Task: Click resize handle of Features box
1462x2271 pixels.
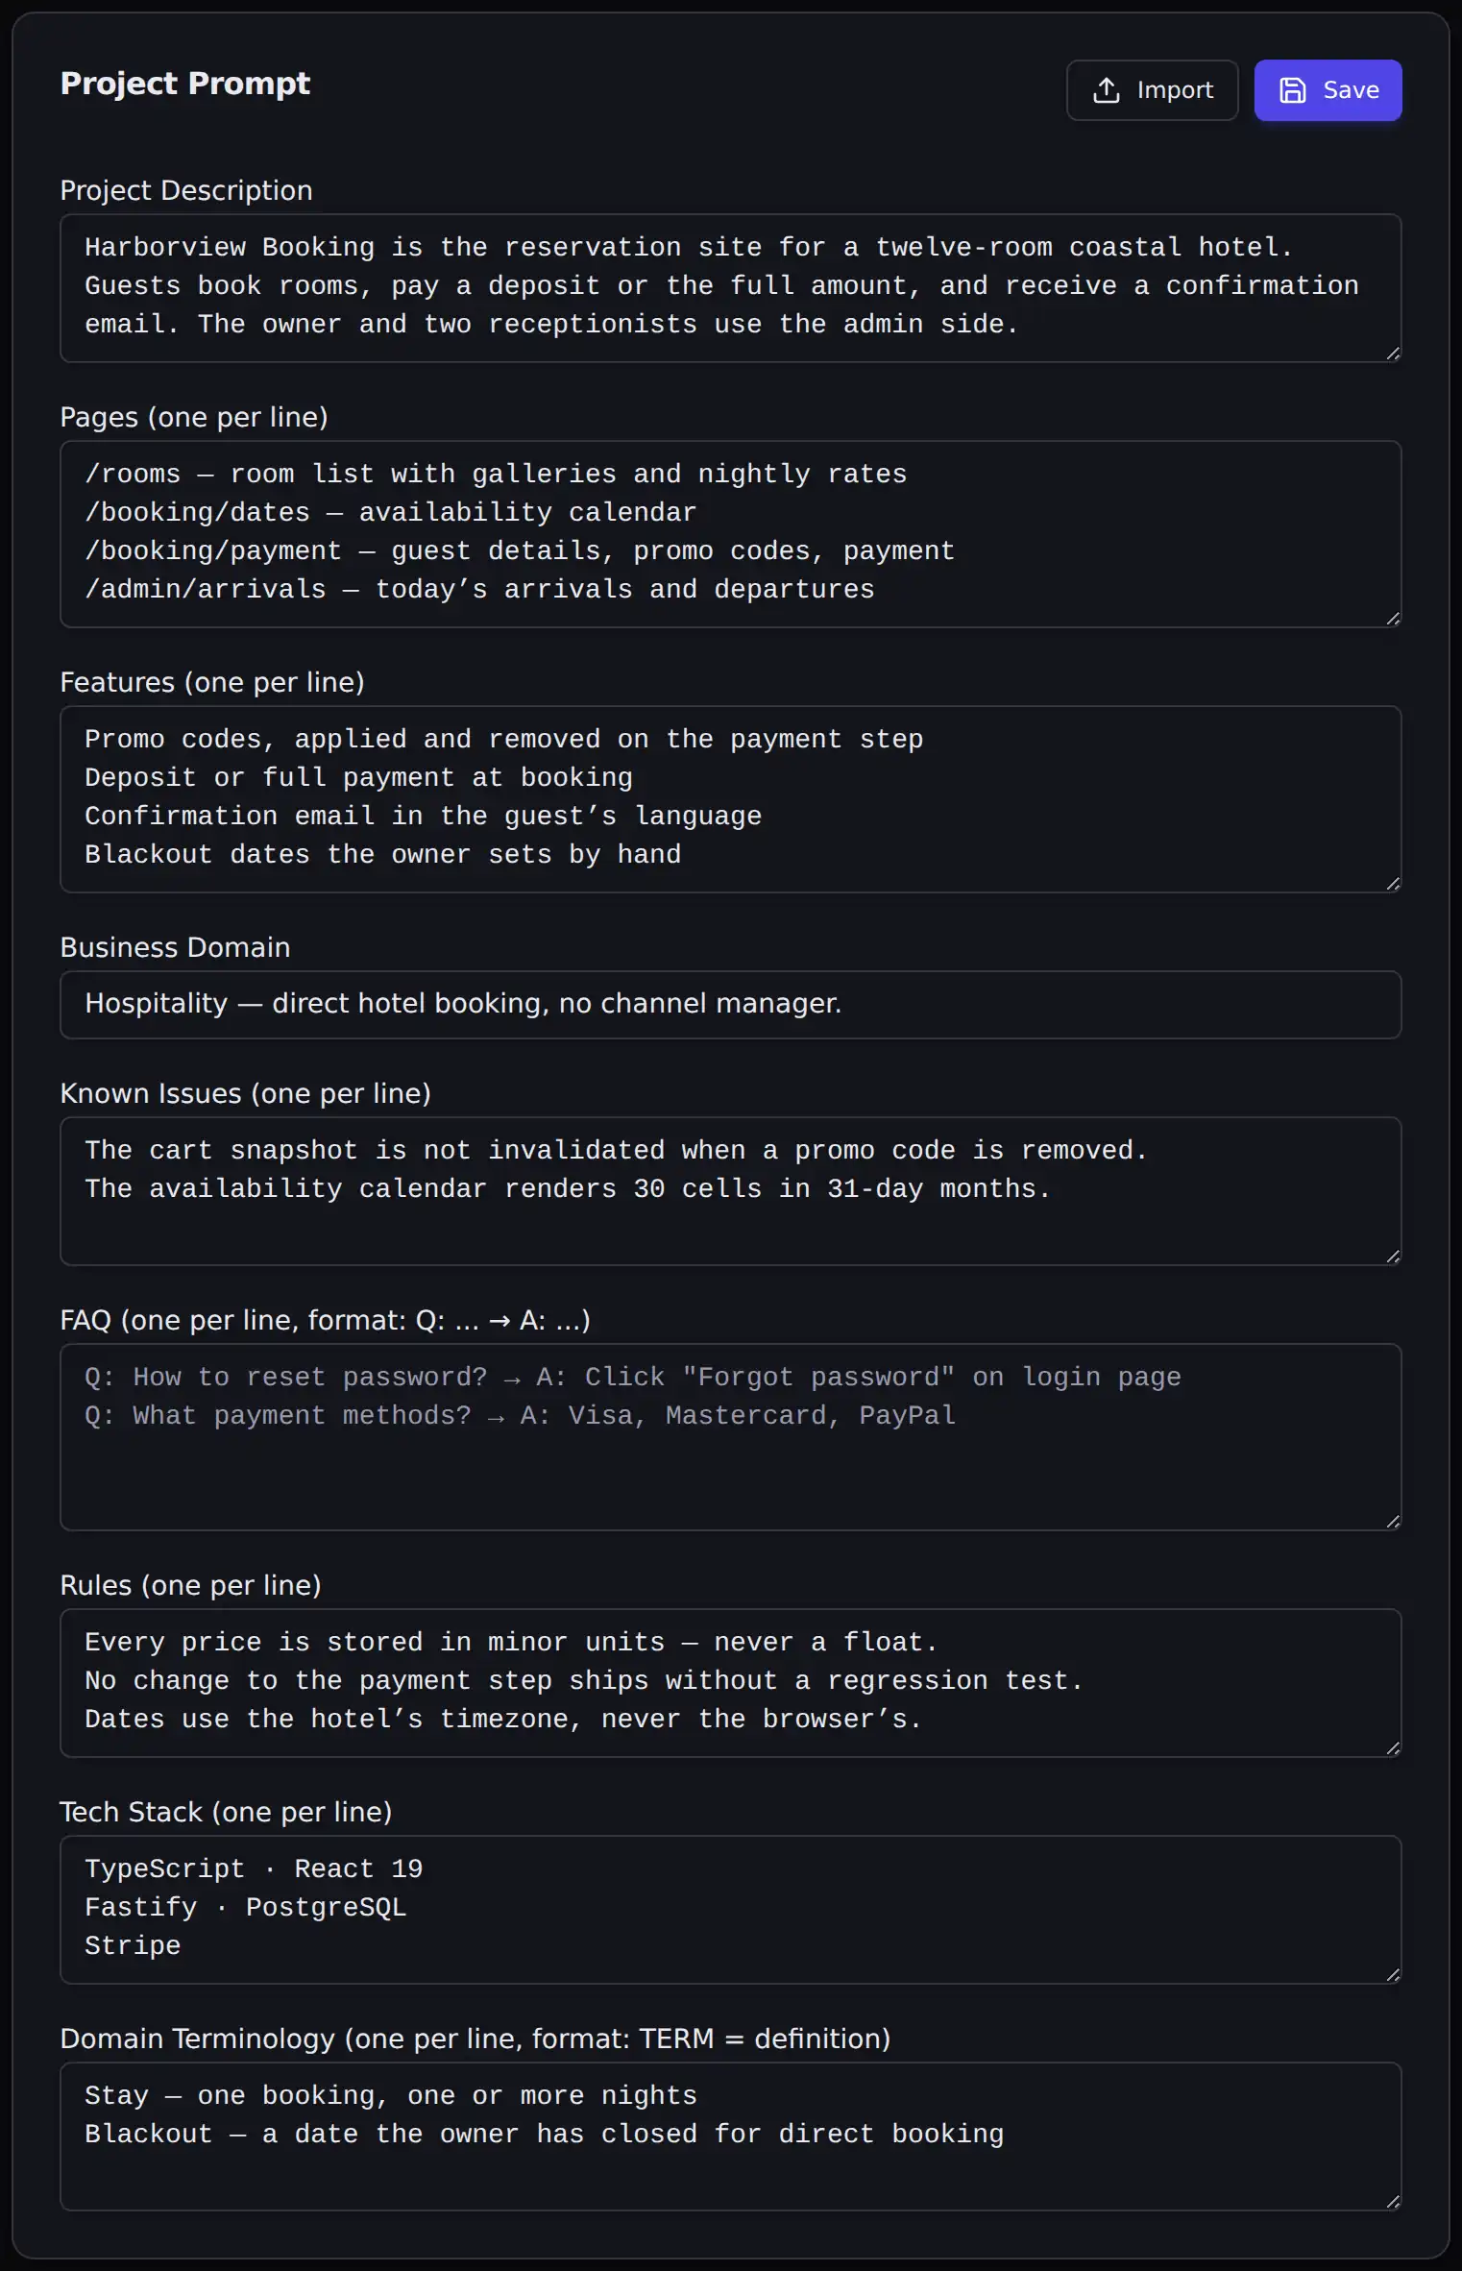Action: tap(1393, 884)
